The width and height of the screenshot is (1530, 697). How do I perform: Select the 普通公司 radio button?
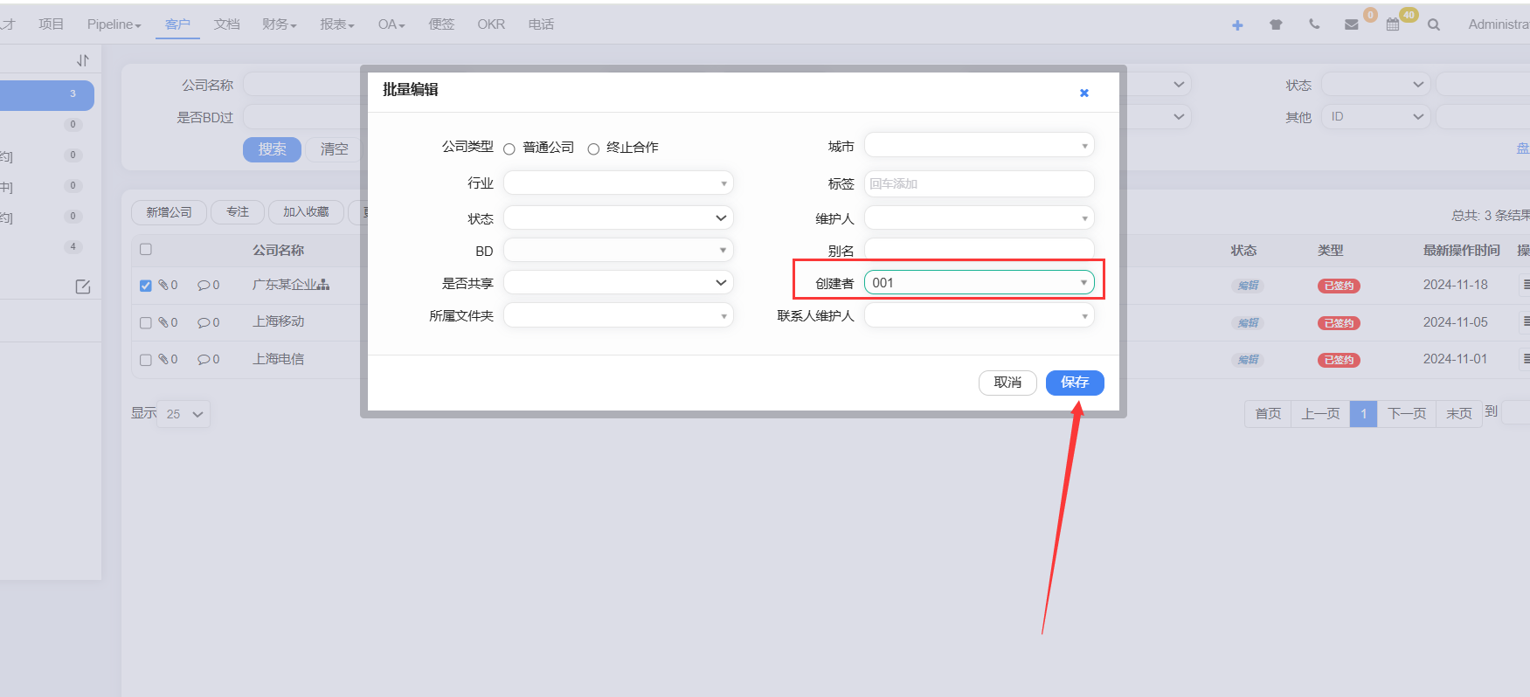(509, 149)
